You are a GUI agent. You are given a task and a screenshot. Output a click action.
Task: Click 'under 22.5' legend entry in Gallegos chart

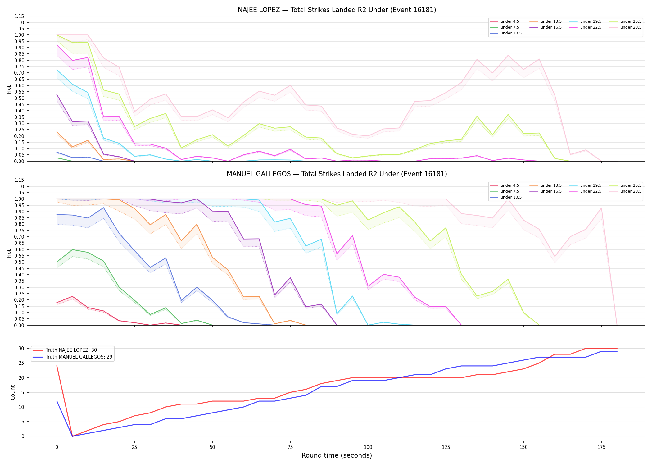point(586,191)
